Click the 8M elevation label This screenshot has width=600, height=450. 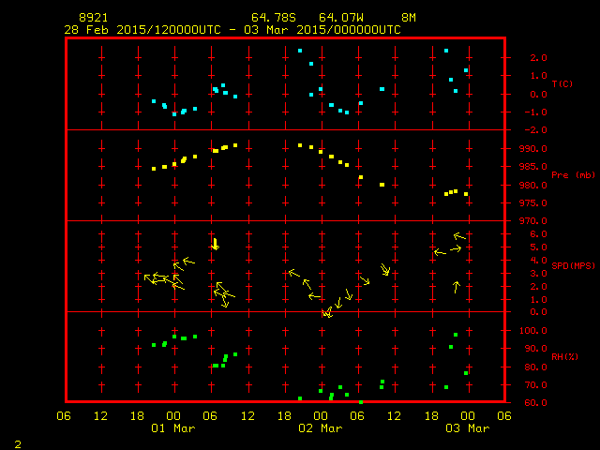click(409, 18)
